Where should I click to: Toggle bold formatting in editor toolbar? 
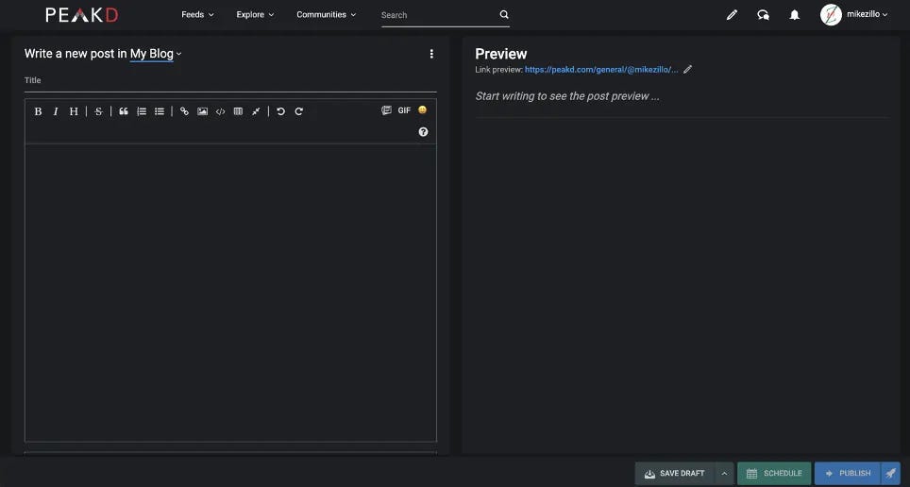pos(38,111)
